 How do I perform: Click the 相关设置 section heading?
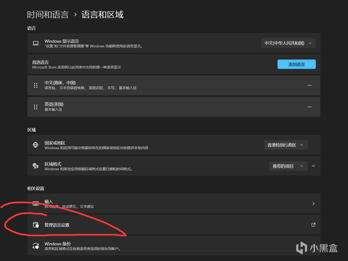click(x=36, y=188)
